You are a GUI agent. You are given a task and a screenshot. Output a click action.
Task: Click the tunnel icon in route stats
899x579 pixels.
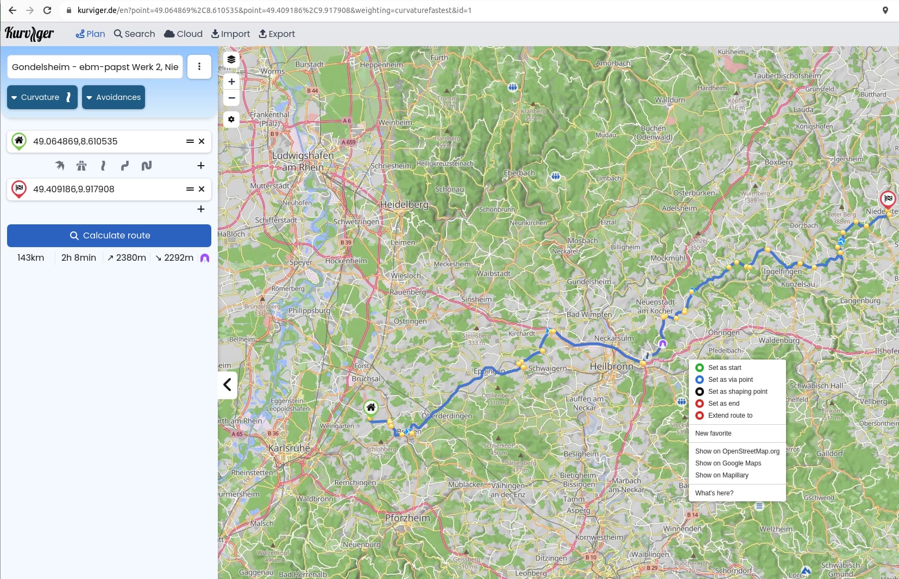pos(205,258)
